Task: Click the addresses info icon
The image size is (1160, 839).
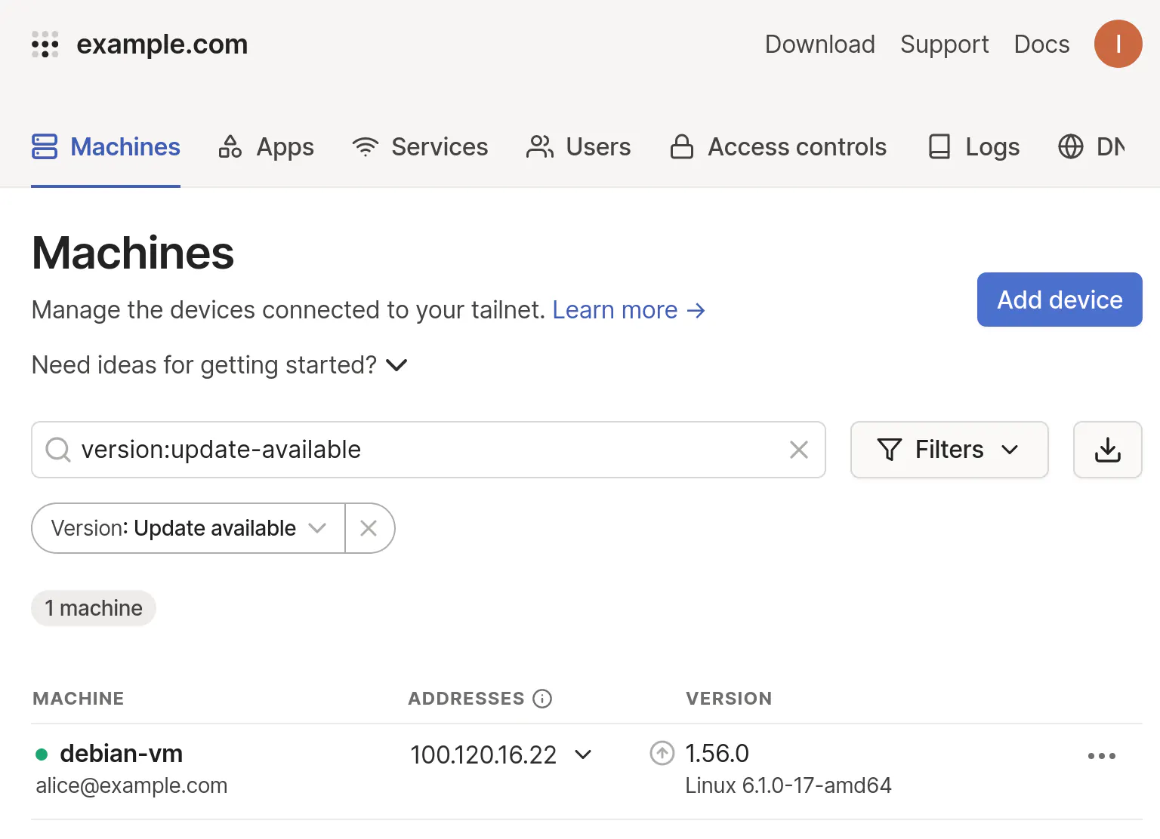Action: point(542,699)
